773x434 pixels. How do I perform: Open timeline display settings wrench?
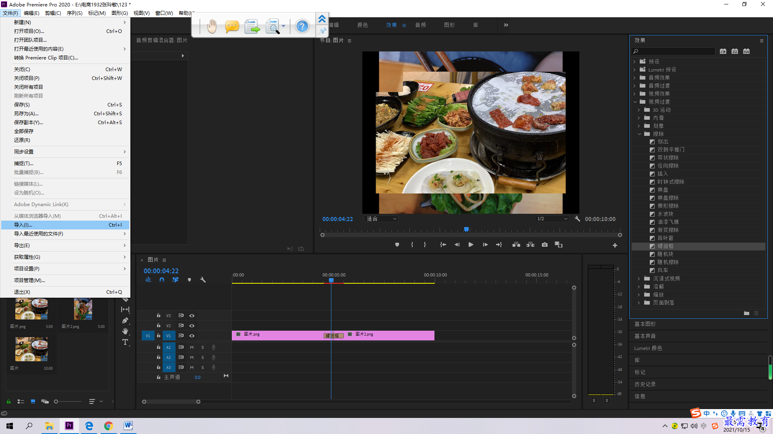coord(203,280)
